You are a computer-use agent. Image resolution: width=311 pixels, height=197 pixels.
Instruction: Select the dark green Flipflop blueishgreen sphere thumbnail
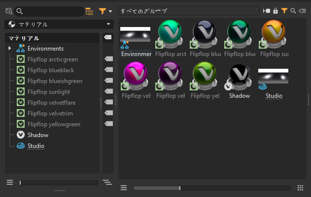click(x=239, y=34)
